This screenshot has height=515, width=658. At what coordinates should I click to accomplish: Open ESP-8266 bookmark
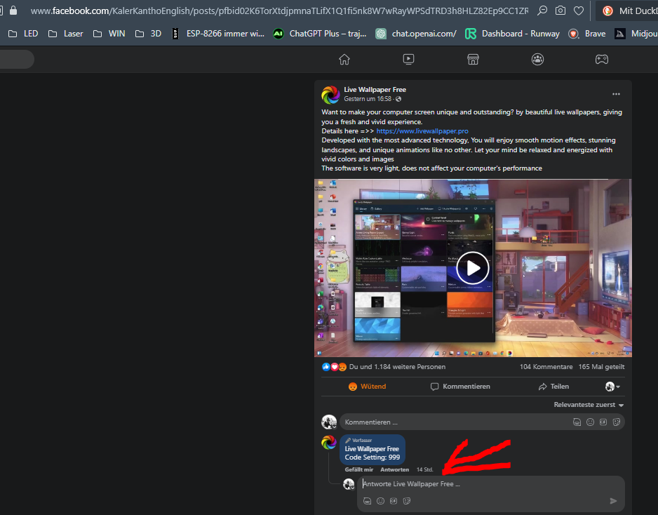pyautogui.click(x=217, y=34)
